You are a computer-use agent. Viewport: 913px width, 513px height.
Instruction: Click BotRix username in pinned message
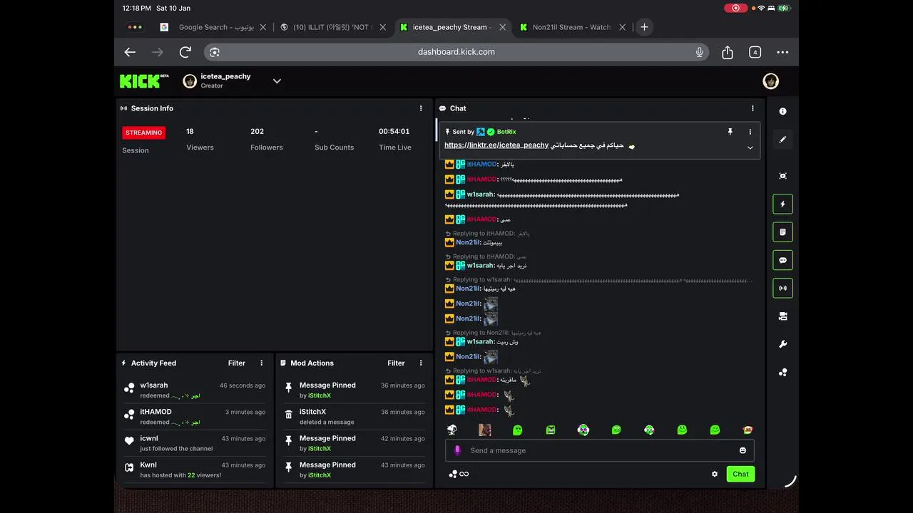(x=506, y=132)
